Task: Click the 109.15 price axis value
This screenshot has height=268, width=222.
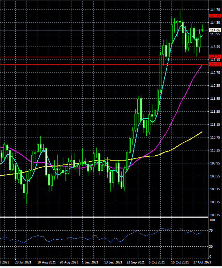Action: coord(215,189)
